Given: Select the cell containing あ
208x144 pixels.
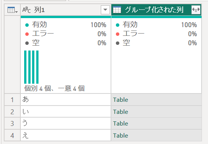Looking at the screenshot, I should coord(66,100).
